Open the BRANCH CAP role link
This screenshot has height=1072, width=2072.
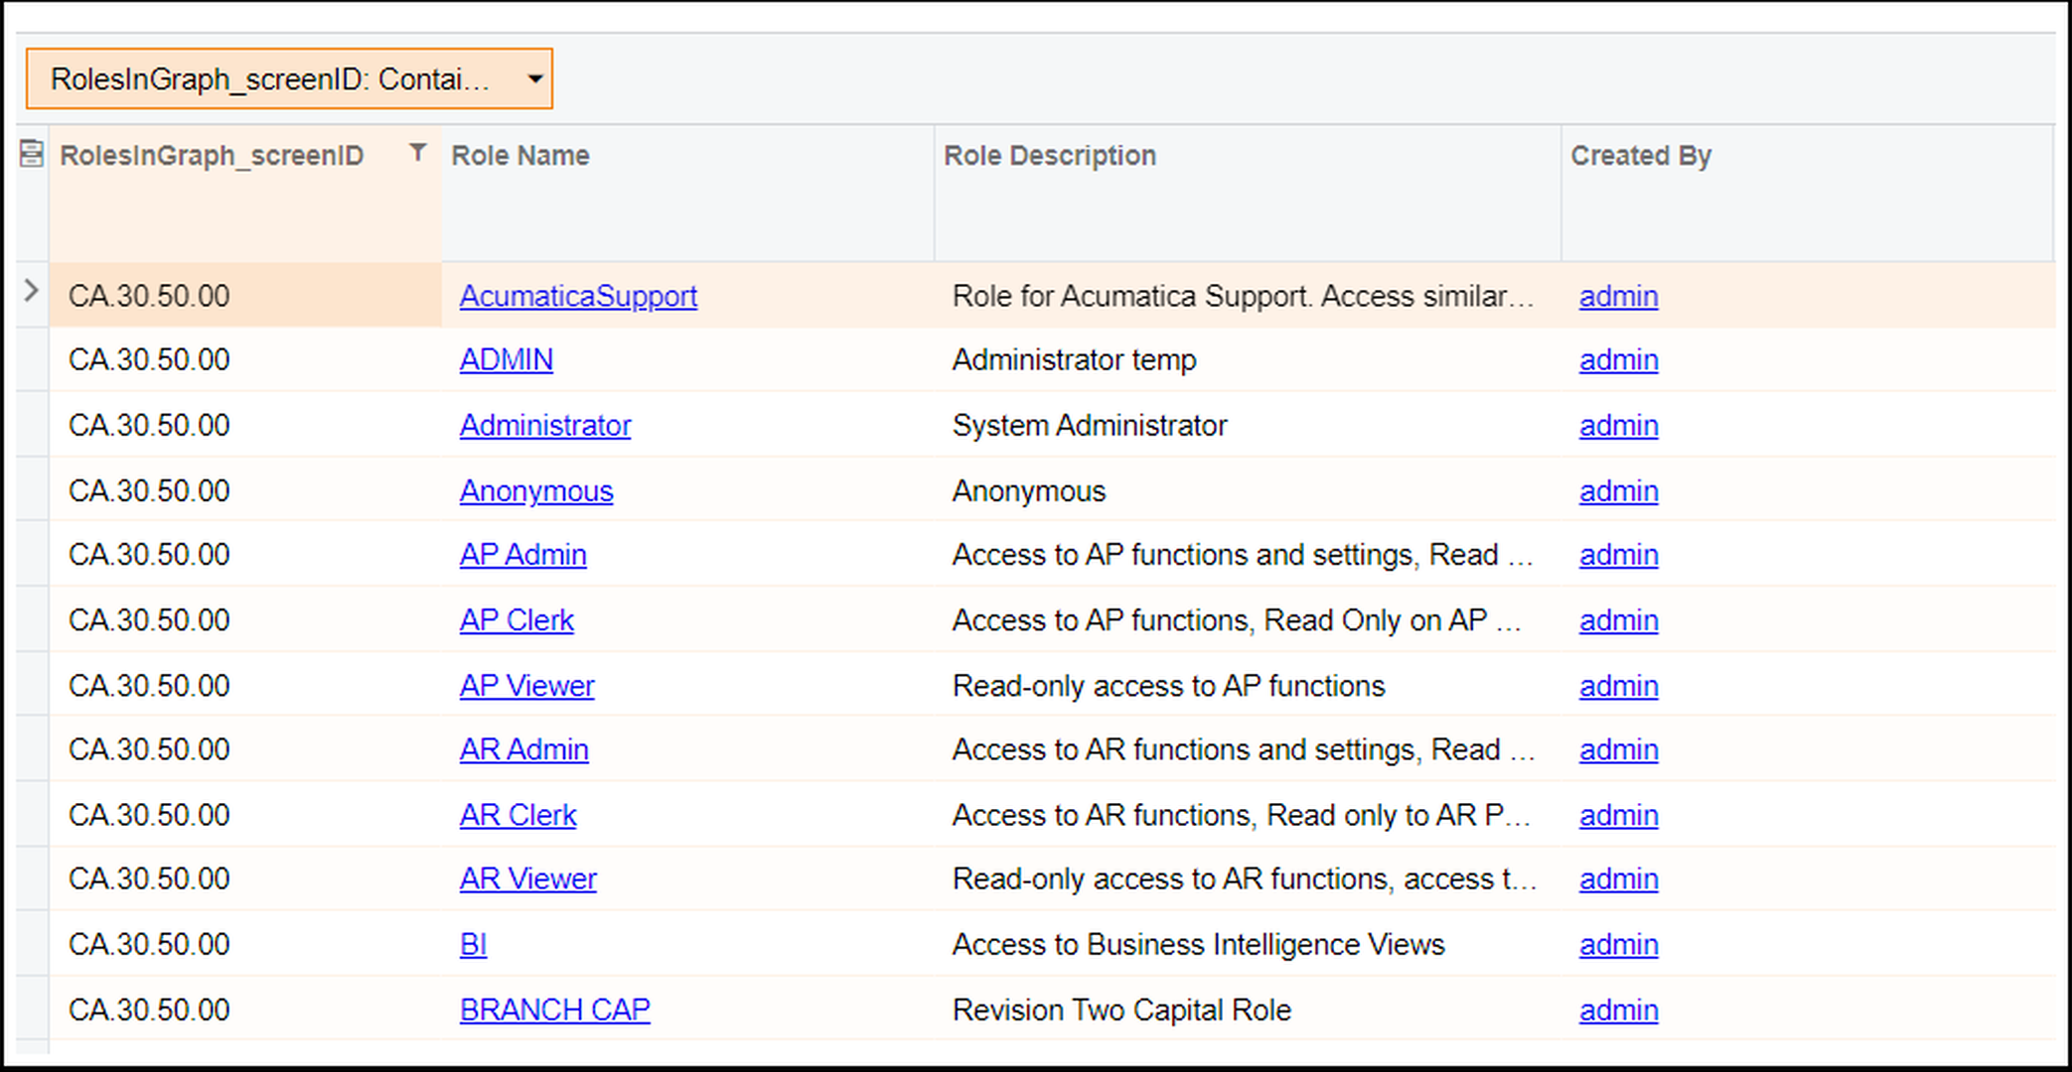coord(554,1009)
